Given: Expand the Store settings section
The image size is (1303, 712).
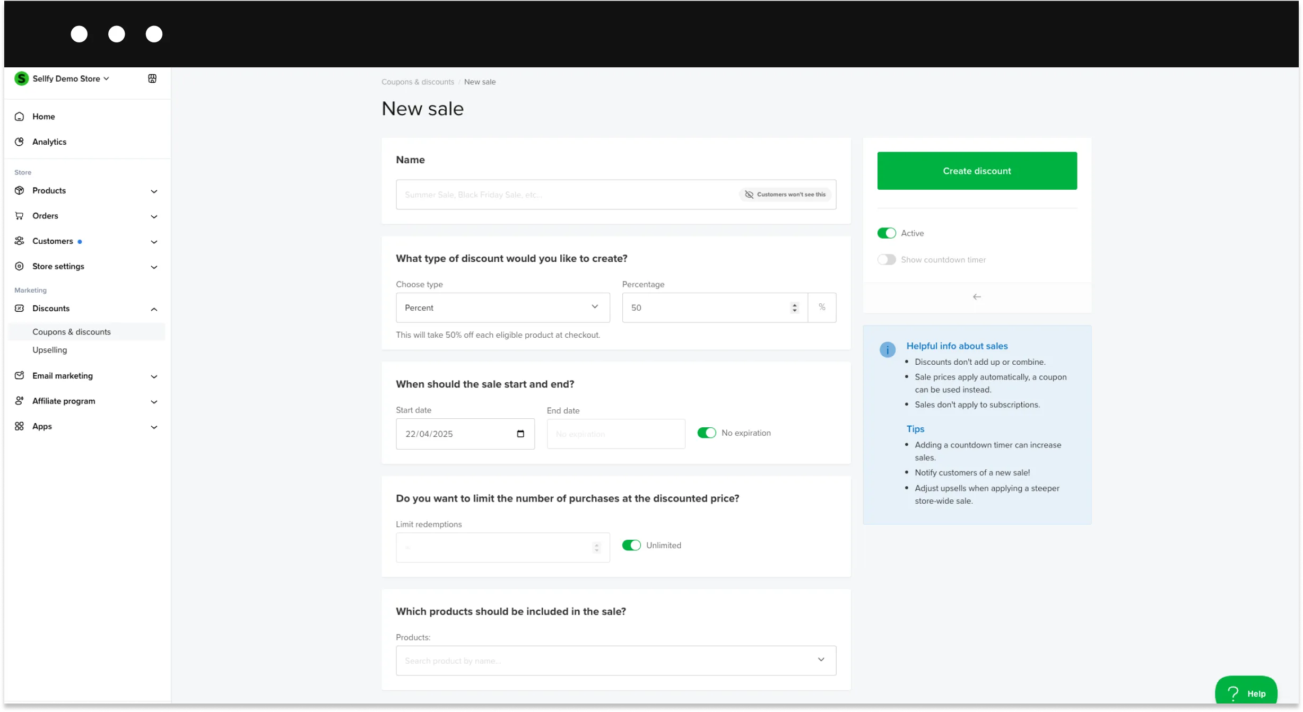Looking at the screenshot, I should click(x=154, y=267).
